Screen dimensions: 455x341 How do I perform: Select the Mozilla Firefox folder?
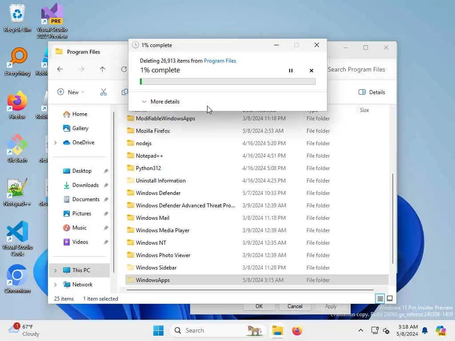tap(257, 131)
